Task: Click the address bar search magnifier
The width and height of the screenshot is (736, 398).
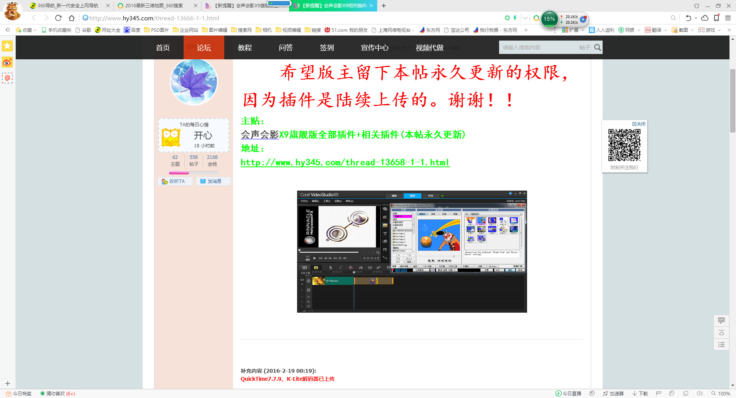Action: 673,18
